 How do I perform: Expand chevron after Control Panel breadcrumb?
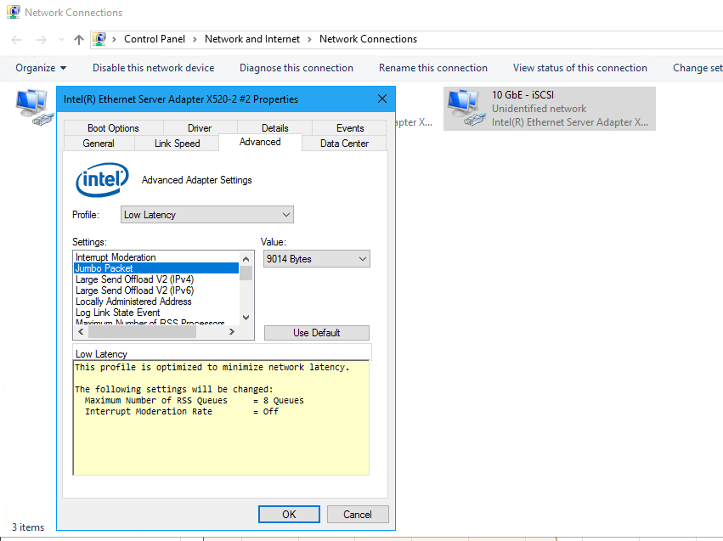tap(195, 40)
